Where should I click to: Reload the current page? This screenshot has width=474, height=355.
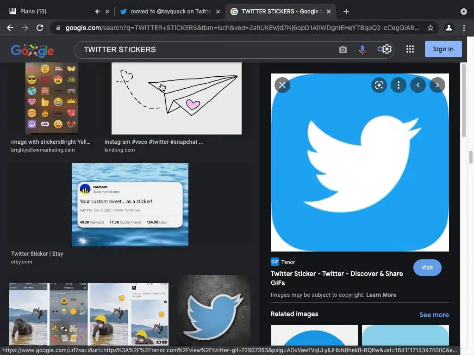point(40,28)
